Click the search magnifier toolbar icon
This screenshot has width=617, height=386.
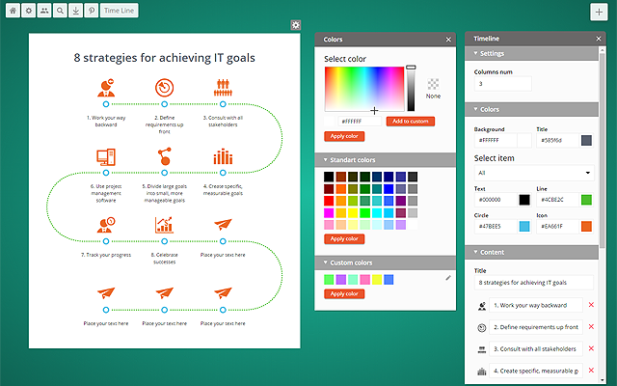[60, 11]
